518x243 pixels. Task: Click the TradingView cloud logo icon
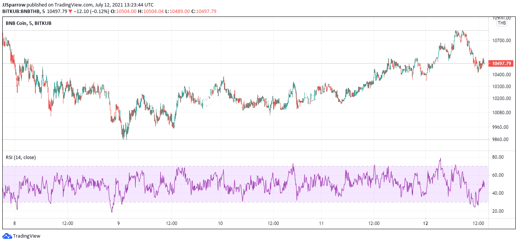(7, 236)
